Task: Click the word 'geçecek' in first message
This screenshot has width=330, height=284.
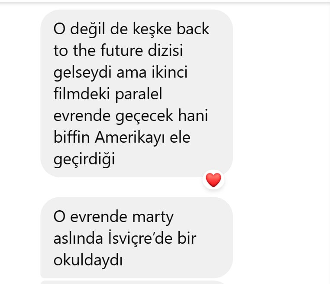Action: (144, 116)
